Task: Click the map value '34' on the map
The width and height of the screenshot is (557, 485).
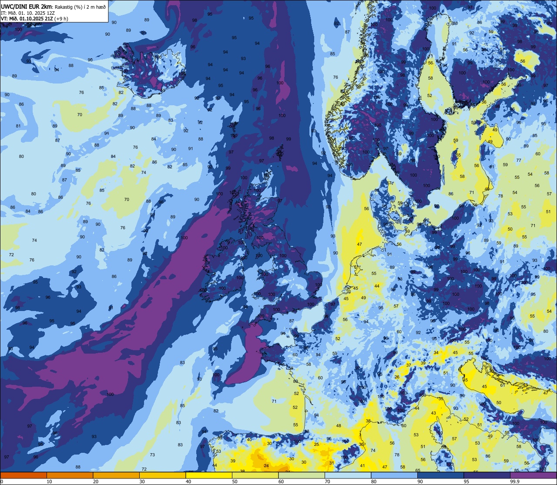Action: coord(436,353)
